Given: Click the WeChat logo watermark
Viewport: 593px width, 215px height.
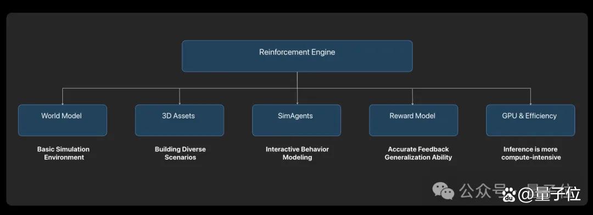Looking at the screenshot, I should point(443,191).
